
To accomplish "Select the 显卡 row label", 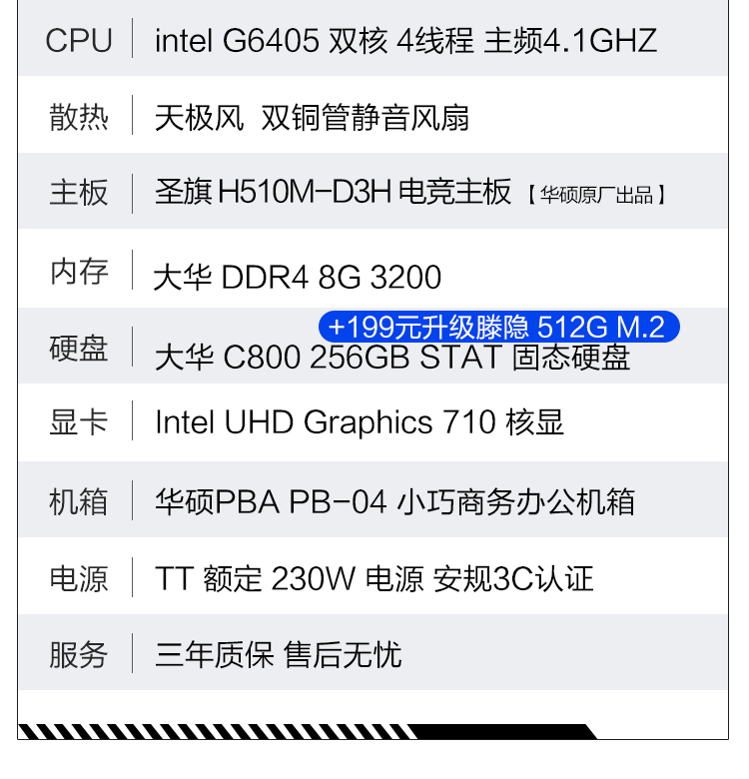I will (79, 421).
